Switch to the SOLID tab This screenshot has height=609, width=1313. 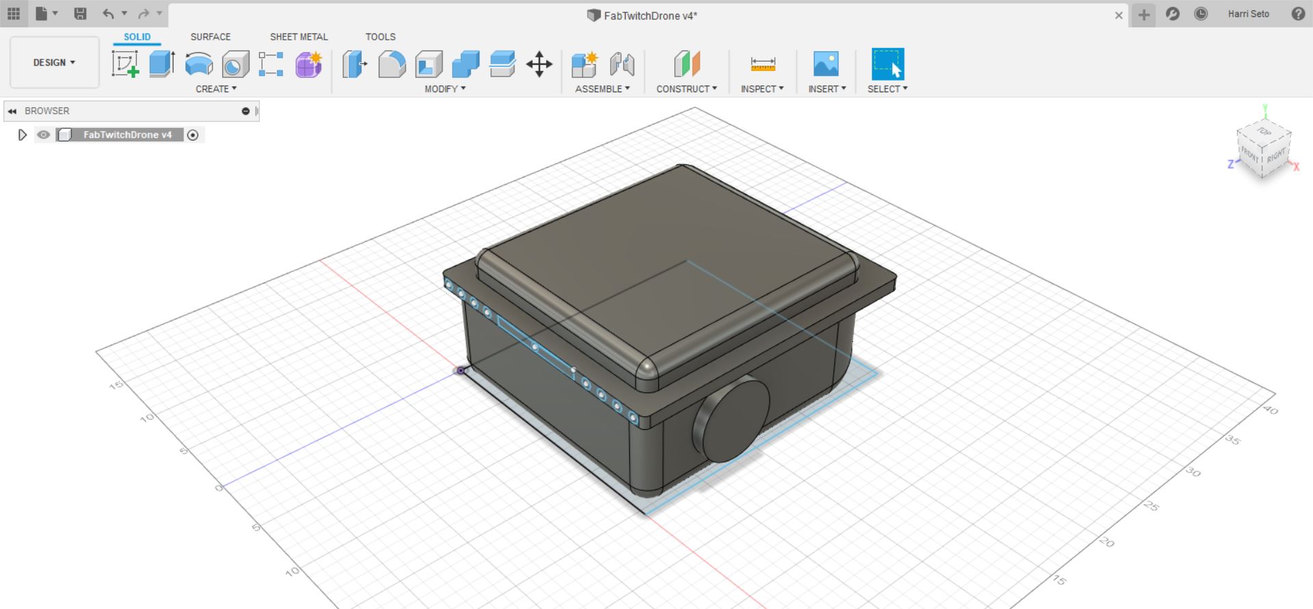137,37
